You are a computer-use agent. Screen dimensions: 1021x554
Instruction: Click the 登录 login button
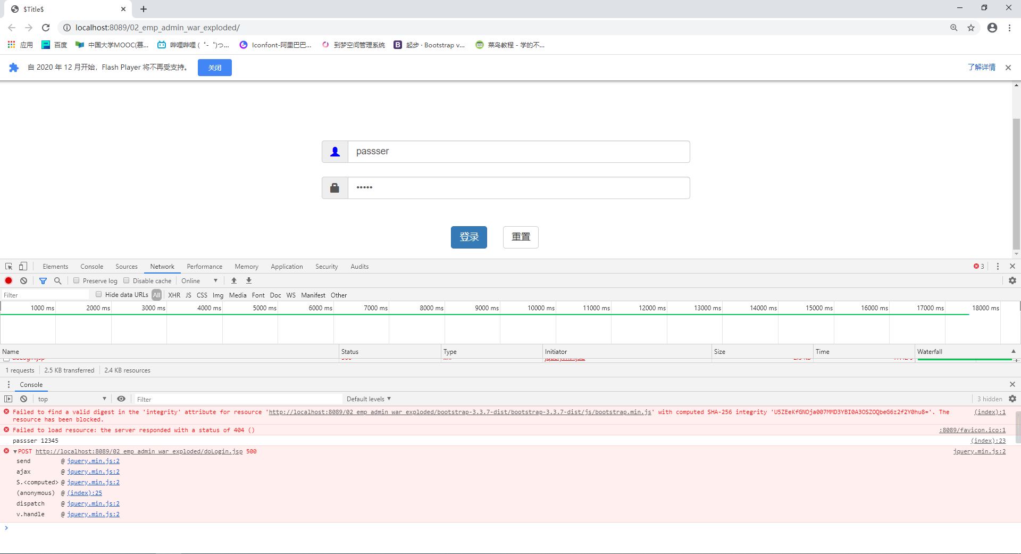click(468, 237)
